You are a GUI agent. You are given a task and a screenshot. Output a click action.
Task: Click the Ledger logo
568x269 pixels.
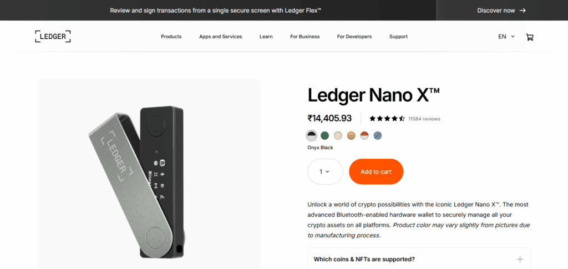coord(53,37)
